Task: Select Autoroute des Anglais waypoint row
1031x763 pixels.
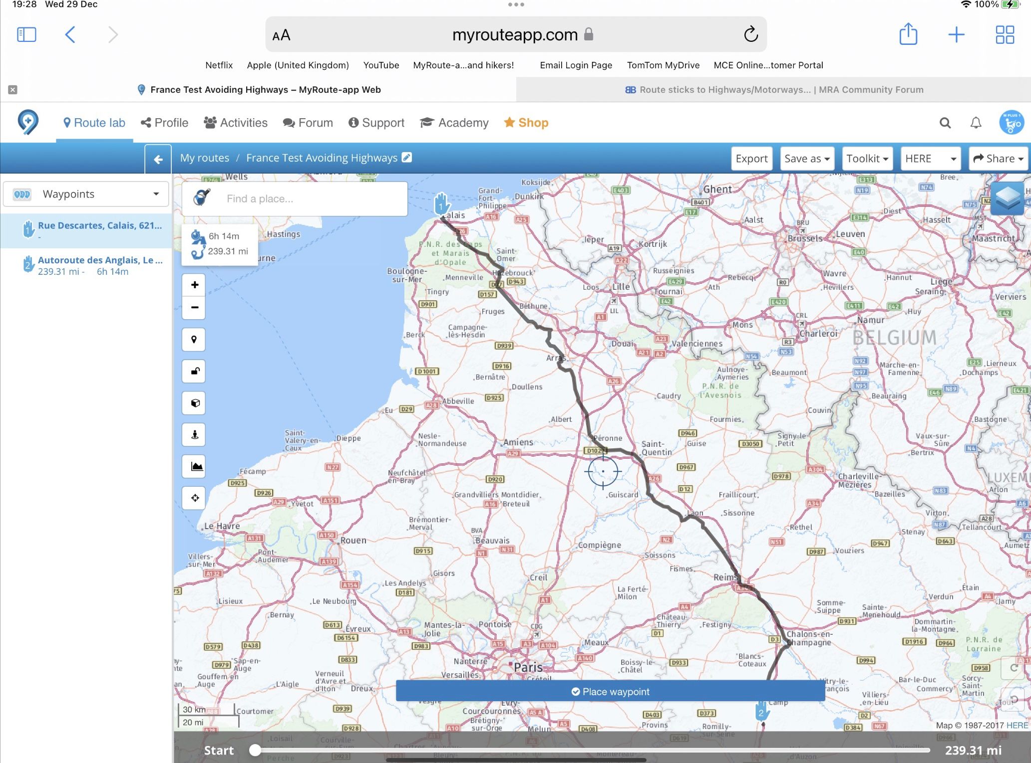Action: click(x=86, y=265)
